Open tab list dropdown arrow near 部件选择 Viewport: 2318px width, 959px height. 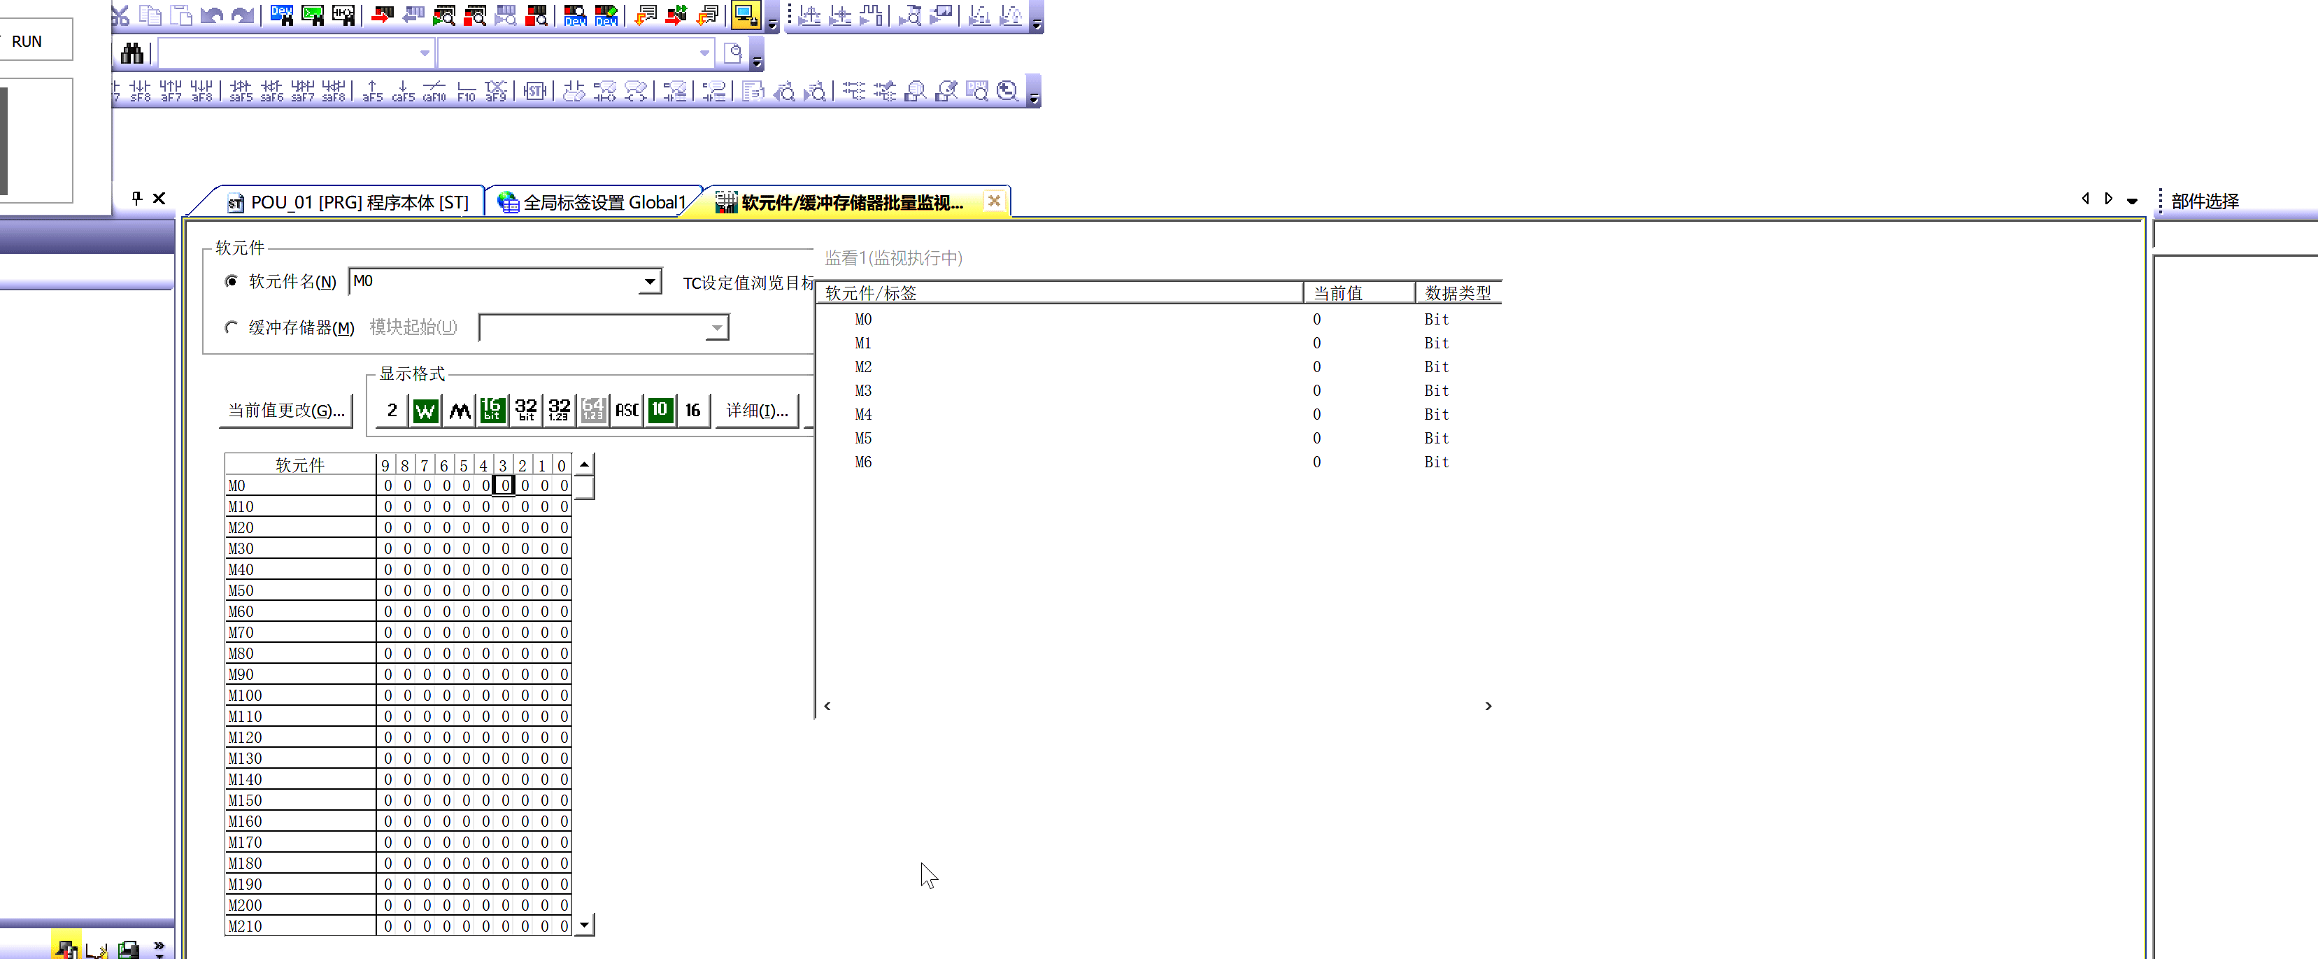2132,201
